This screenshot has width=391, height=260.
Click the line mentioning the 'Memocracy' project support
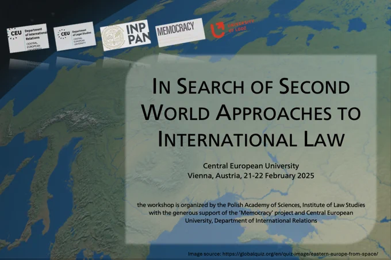(251, 213)
